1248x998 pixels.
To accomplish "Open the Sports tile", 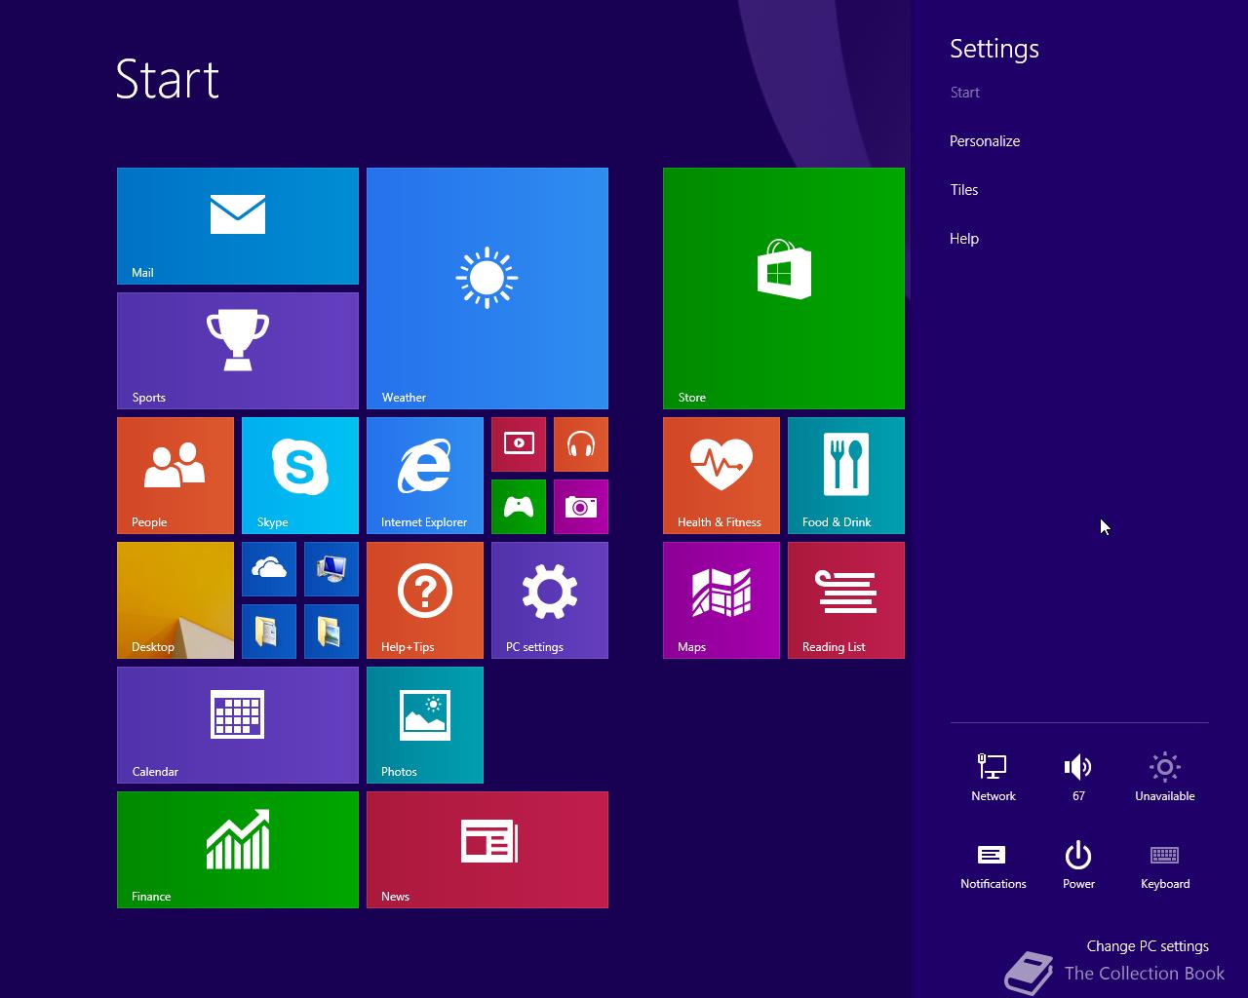I will (x=238, y=351).
